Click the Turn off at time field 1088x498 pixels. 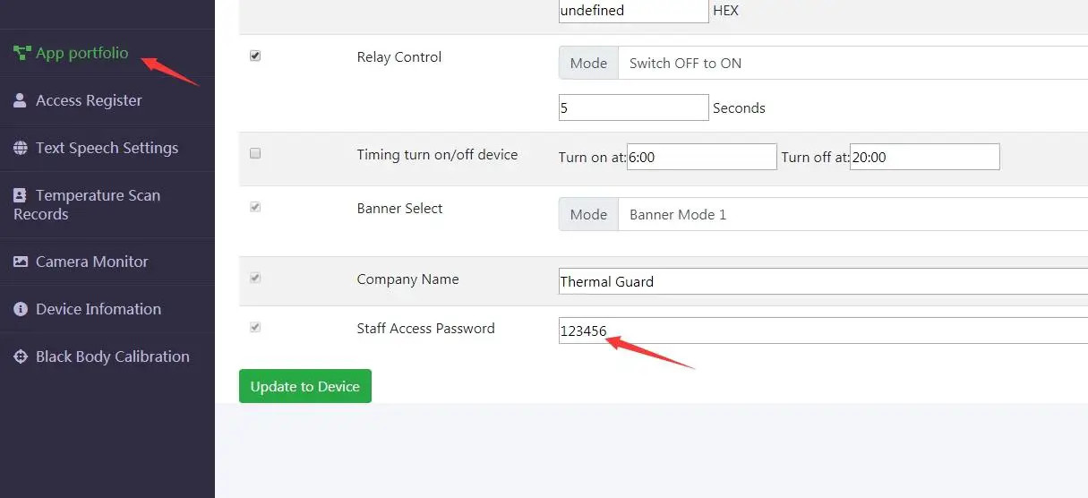[x=925, y=157]
